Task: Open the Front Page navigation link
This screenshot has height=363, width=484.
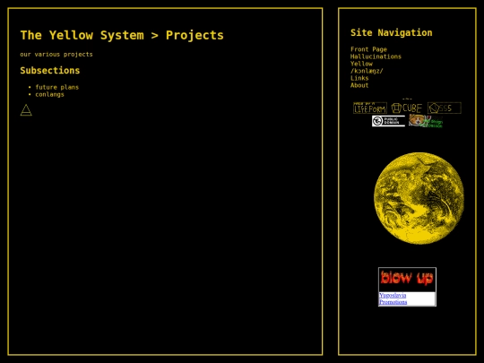Action: click(x=368, y=49)
